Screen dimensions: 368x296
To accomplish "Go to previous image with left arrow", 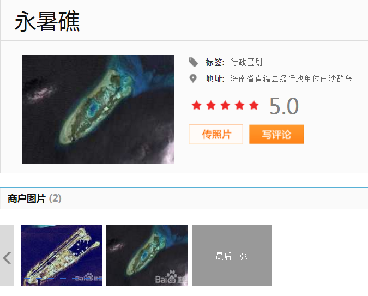I will (x=7, y=256).
